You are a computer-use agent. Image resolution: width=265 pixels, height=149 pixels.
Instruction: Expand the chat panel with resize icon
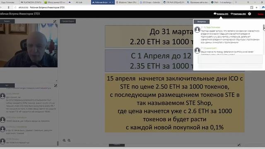tap(55, 86)
